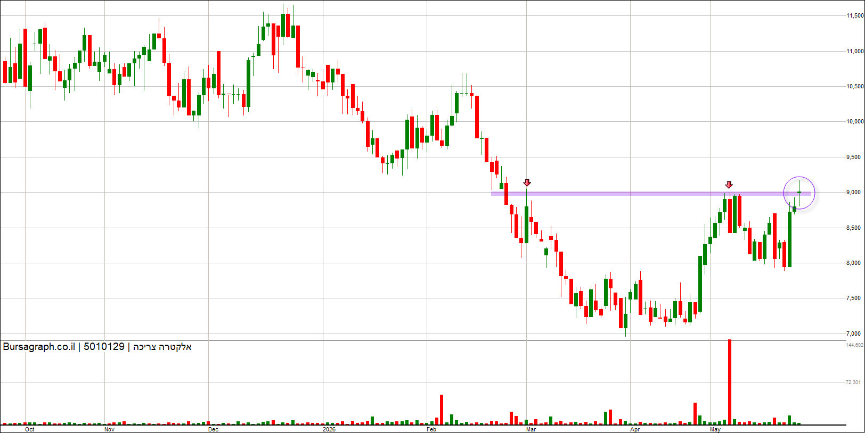Click the stock name אלקטרה צריכה
Viewport: 865px width, 433px height.
click(x=162, y=347)
